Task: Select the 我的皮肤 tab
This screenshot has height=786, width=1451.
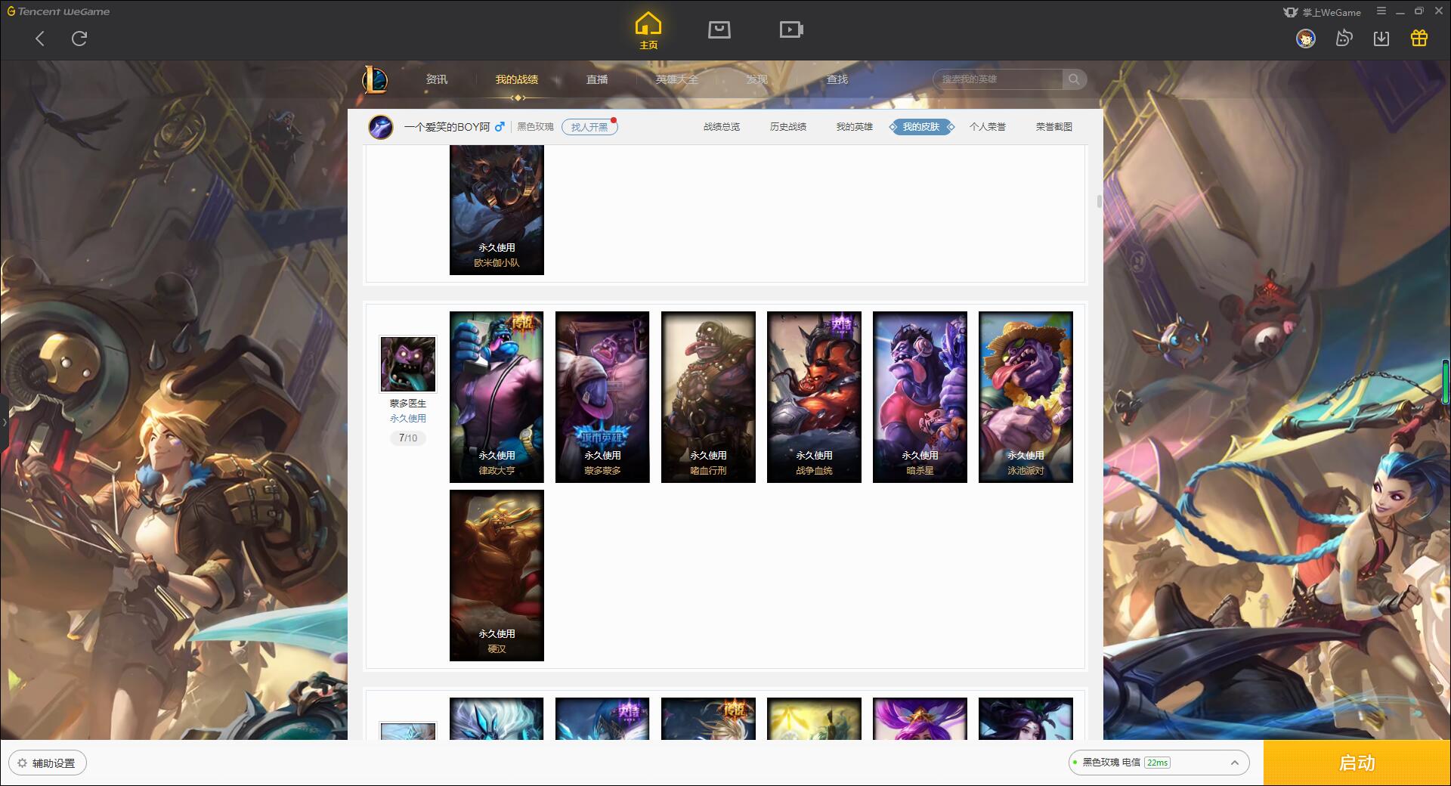Action: pos(921,127)
